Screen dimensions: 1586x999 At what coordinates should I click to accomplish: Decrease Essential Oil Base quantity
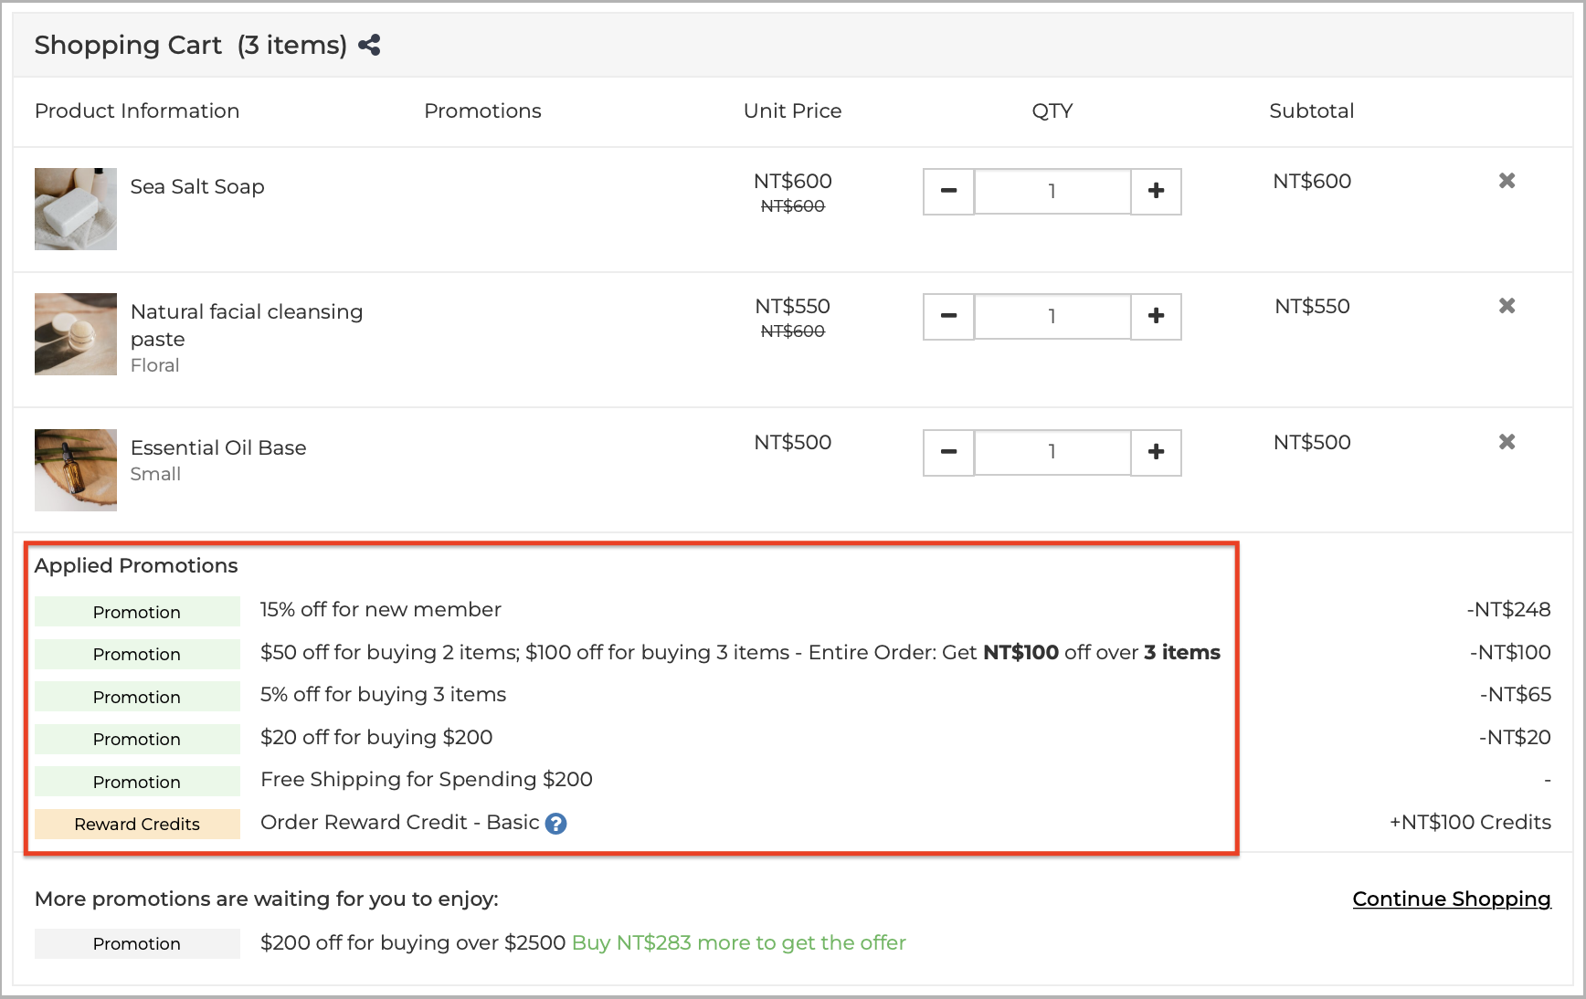click(x=948, y=453)
